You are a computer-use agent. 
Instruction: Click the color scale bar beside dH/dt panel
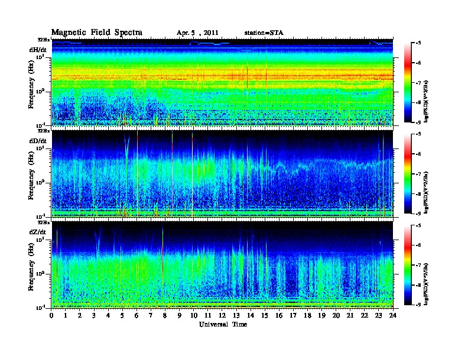point(408,82)
